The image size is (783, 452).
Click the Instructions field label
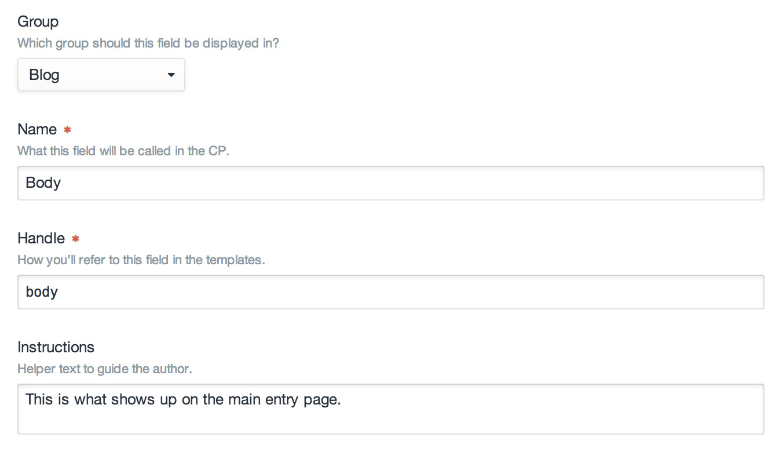(x=56, y=347)
